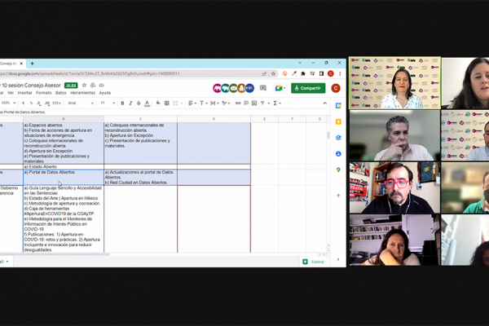
Task: Check the cloud document status icon
Action: click(x=101, y=85)
